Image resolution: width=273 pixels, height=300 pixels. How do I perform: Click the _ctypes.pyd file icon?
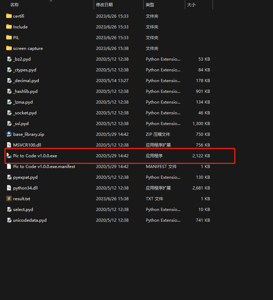(9, 70)
